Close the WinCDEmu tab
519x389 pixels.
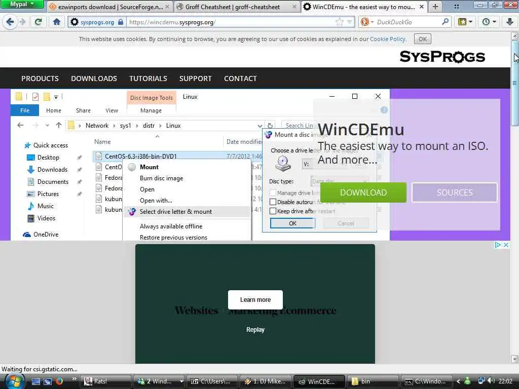pos(421,7)
